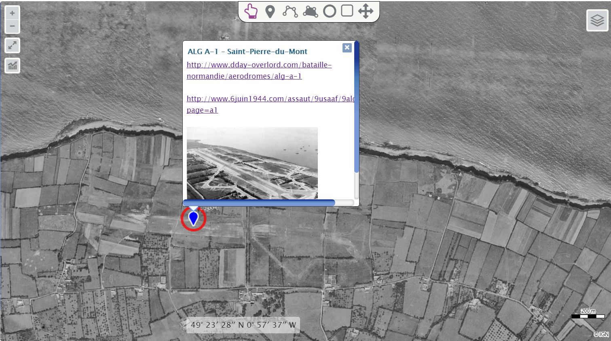
Task: Expand the map layers switcher
Action: (597, 20)
